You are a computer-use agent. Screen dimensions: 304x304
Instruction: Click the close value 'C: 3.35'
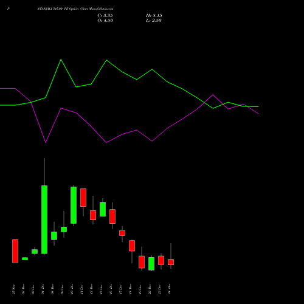pyautogui.click(x=105, y=16)
